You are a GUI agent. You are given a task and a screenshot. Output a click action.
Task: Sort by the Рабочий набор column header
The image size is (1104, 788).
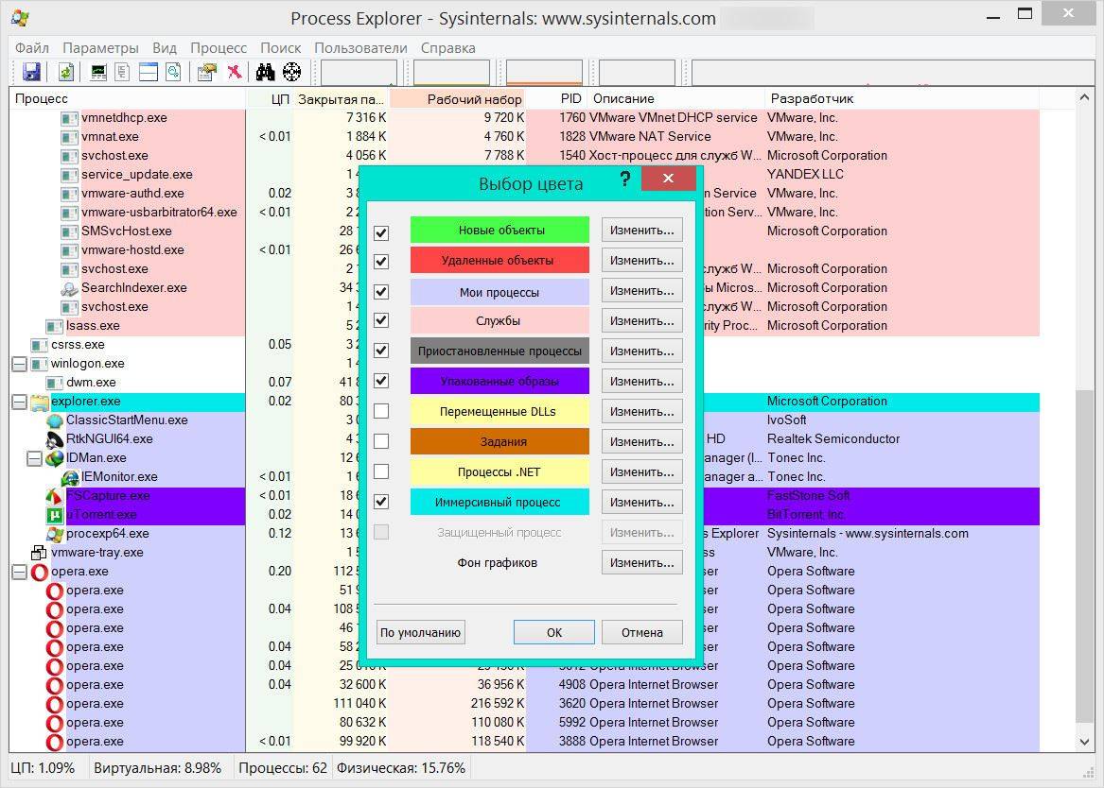(x=458, y=99)
